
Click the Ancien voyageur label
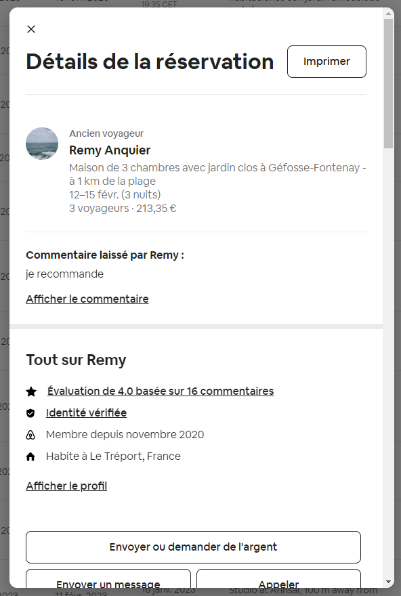(106, 133)
